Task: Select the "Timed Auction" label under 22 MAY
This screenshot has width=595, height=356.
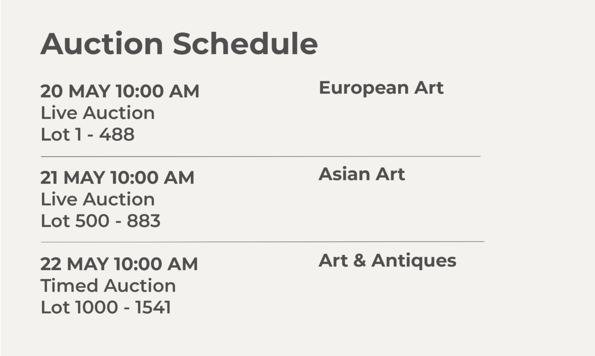Action: (x=108, y=286)
